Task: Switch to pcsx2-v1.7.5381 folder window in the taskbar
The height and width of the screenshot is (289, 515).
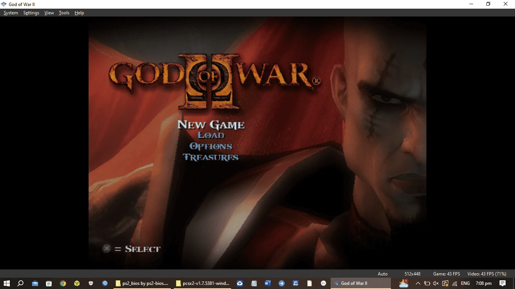Action: click(202, 283)
